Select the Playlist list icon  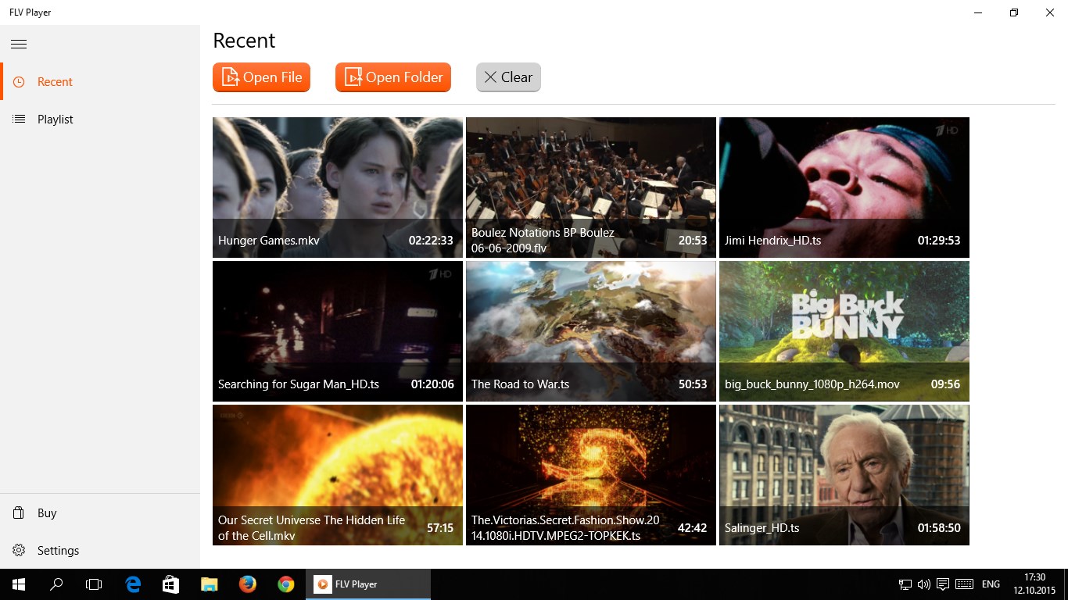tap(17, 119)
